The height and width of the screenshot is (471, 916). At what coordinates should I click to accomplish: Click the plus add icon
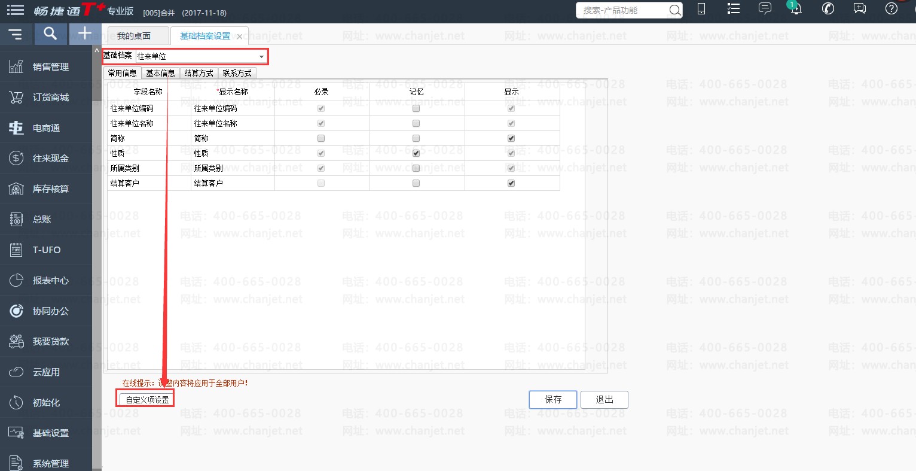click(85, 34)
